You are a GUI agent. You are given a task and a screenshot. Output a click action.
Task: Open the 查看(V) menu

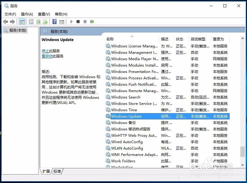tap(43, 14)
